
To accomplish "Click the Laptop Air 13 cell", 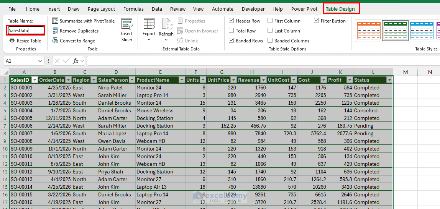I will pyautogui.click(x=160, y=187).
